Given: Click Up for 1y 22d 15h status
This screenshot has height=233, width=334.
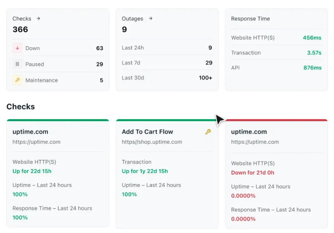Looking at the screenshot, I should click(145, 171).
